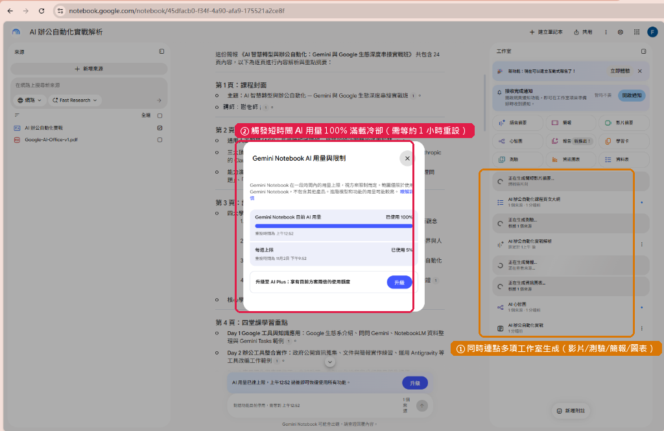This screenshot has width=664, height=431.
Task: Go forward in browser history
Action: click(x=26, y=11)
